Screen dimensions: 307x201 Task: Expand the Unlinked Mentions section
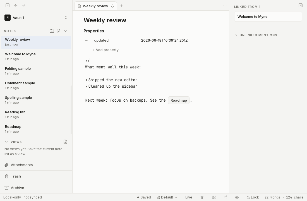[256, 35]
